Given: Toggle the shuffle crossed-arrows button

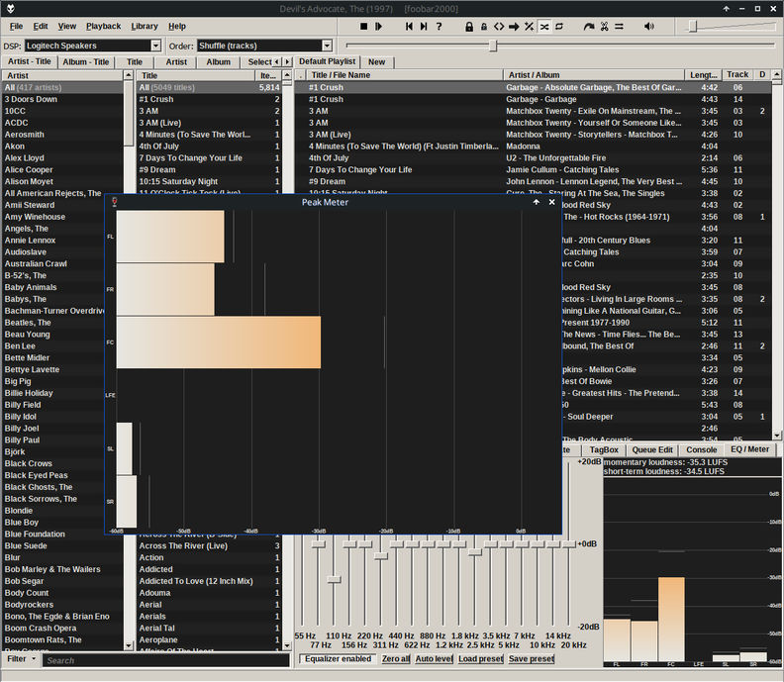Looking at the screenshot, I should (544, 26).
